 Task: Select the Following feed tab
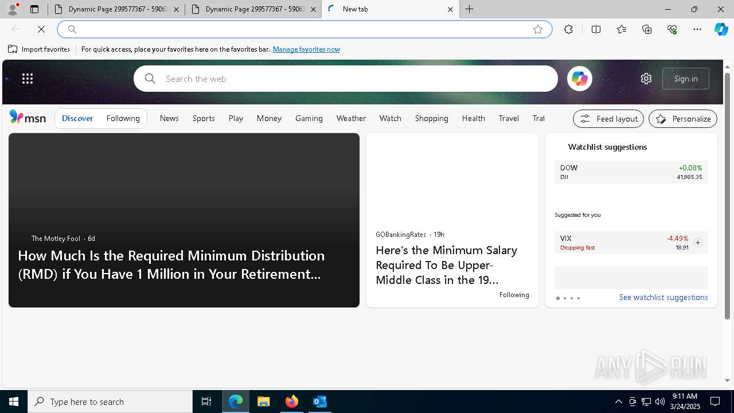point(123,118)
